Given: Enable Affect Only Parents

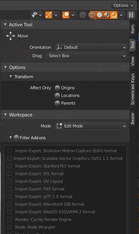Looking at the screenshot, I should (57, 103).
